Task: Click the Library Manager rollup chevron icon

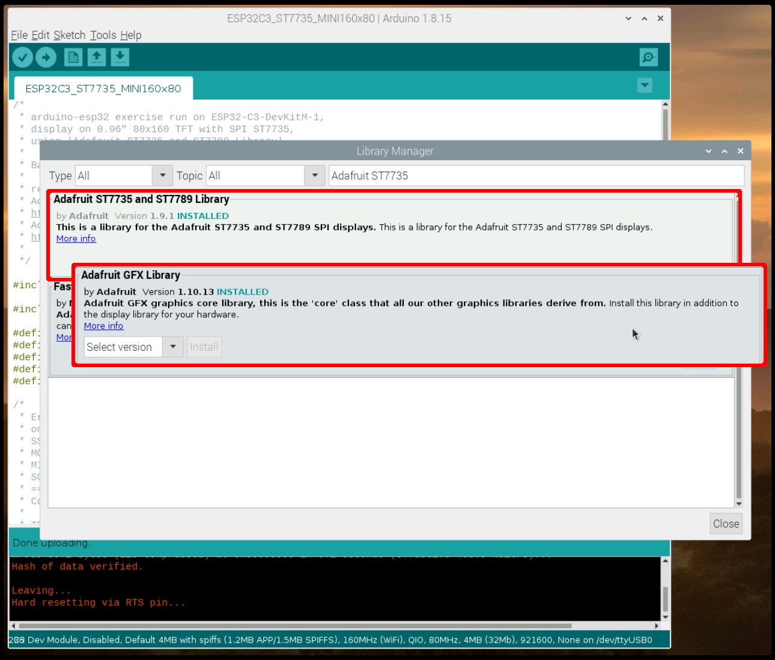Action: 708,151
